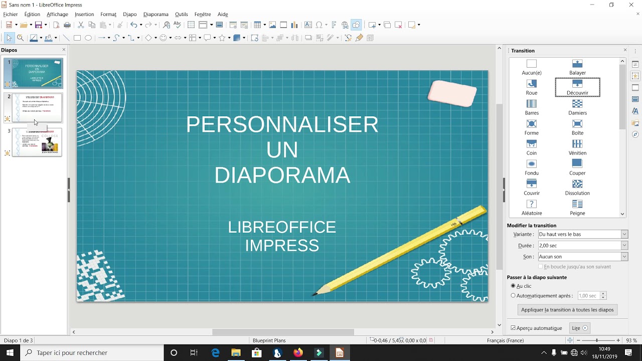642x361 pixels.
Task: Click the zoom in plus button
Action: click(618, 340)
